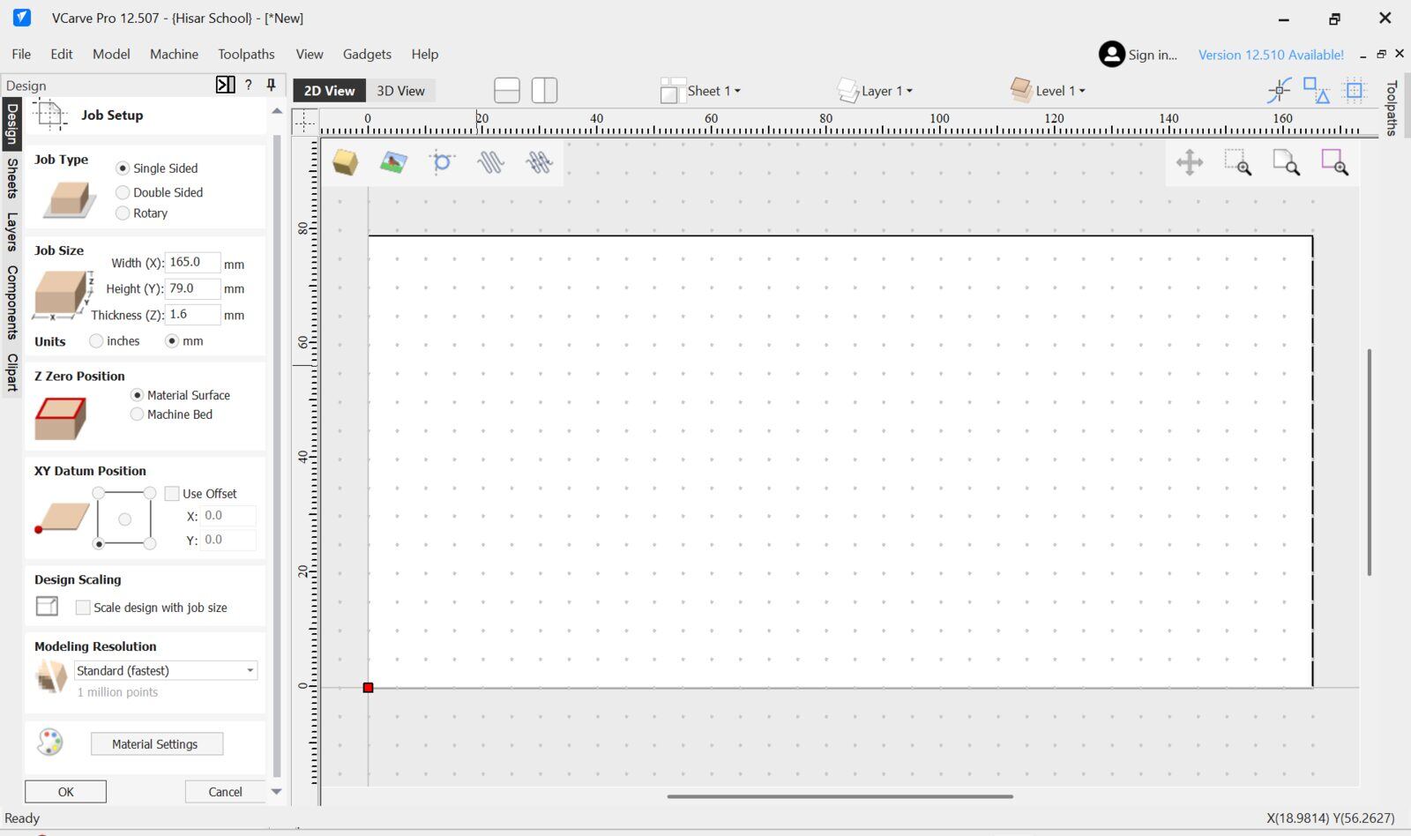Open the Model menu

[111, 54]
